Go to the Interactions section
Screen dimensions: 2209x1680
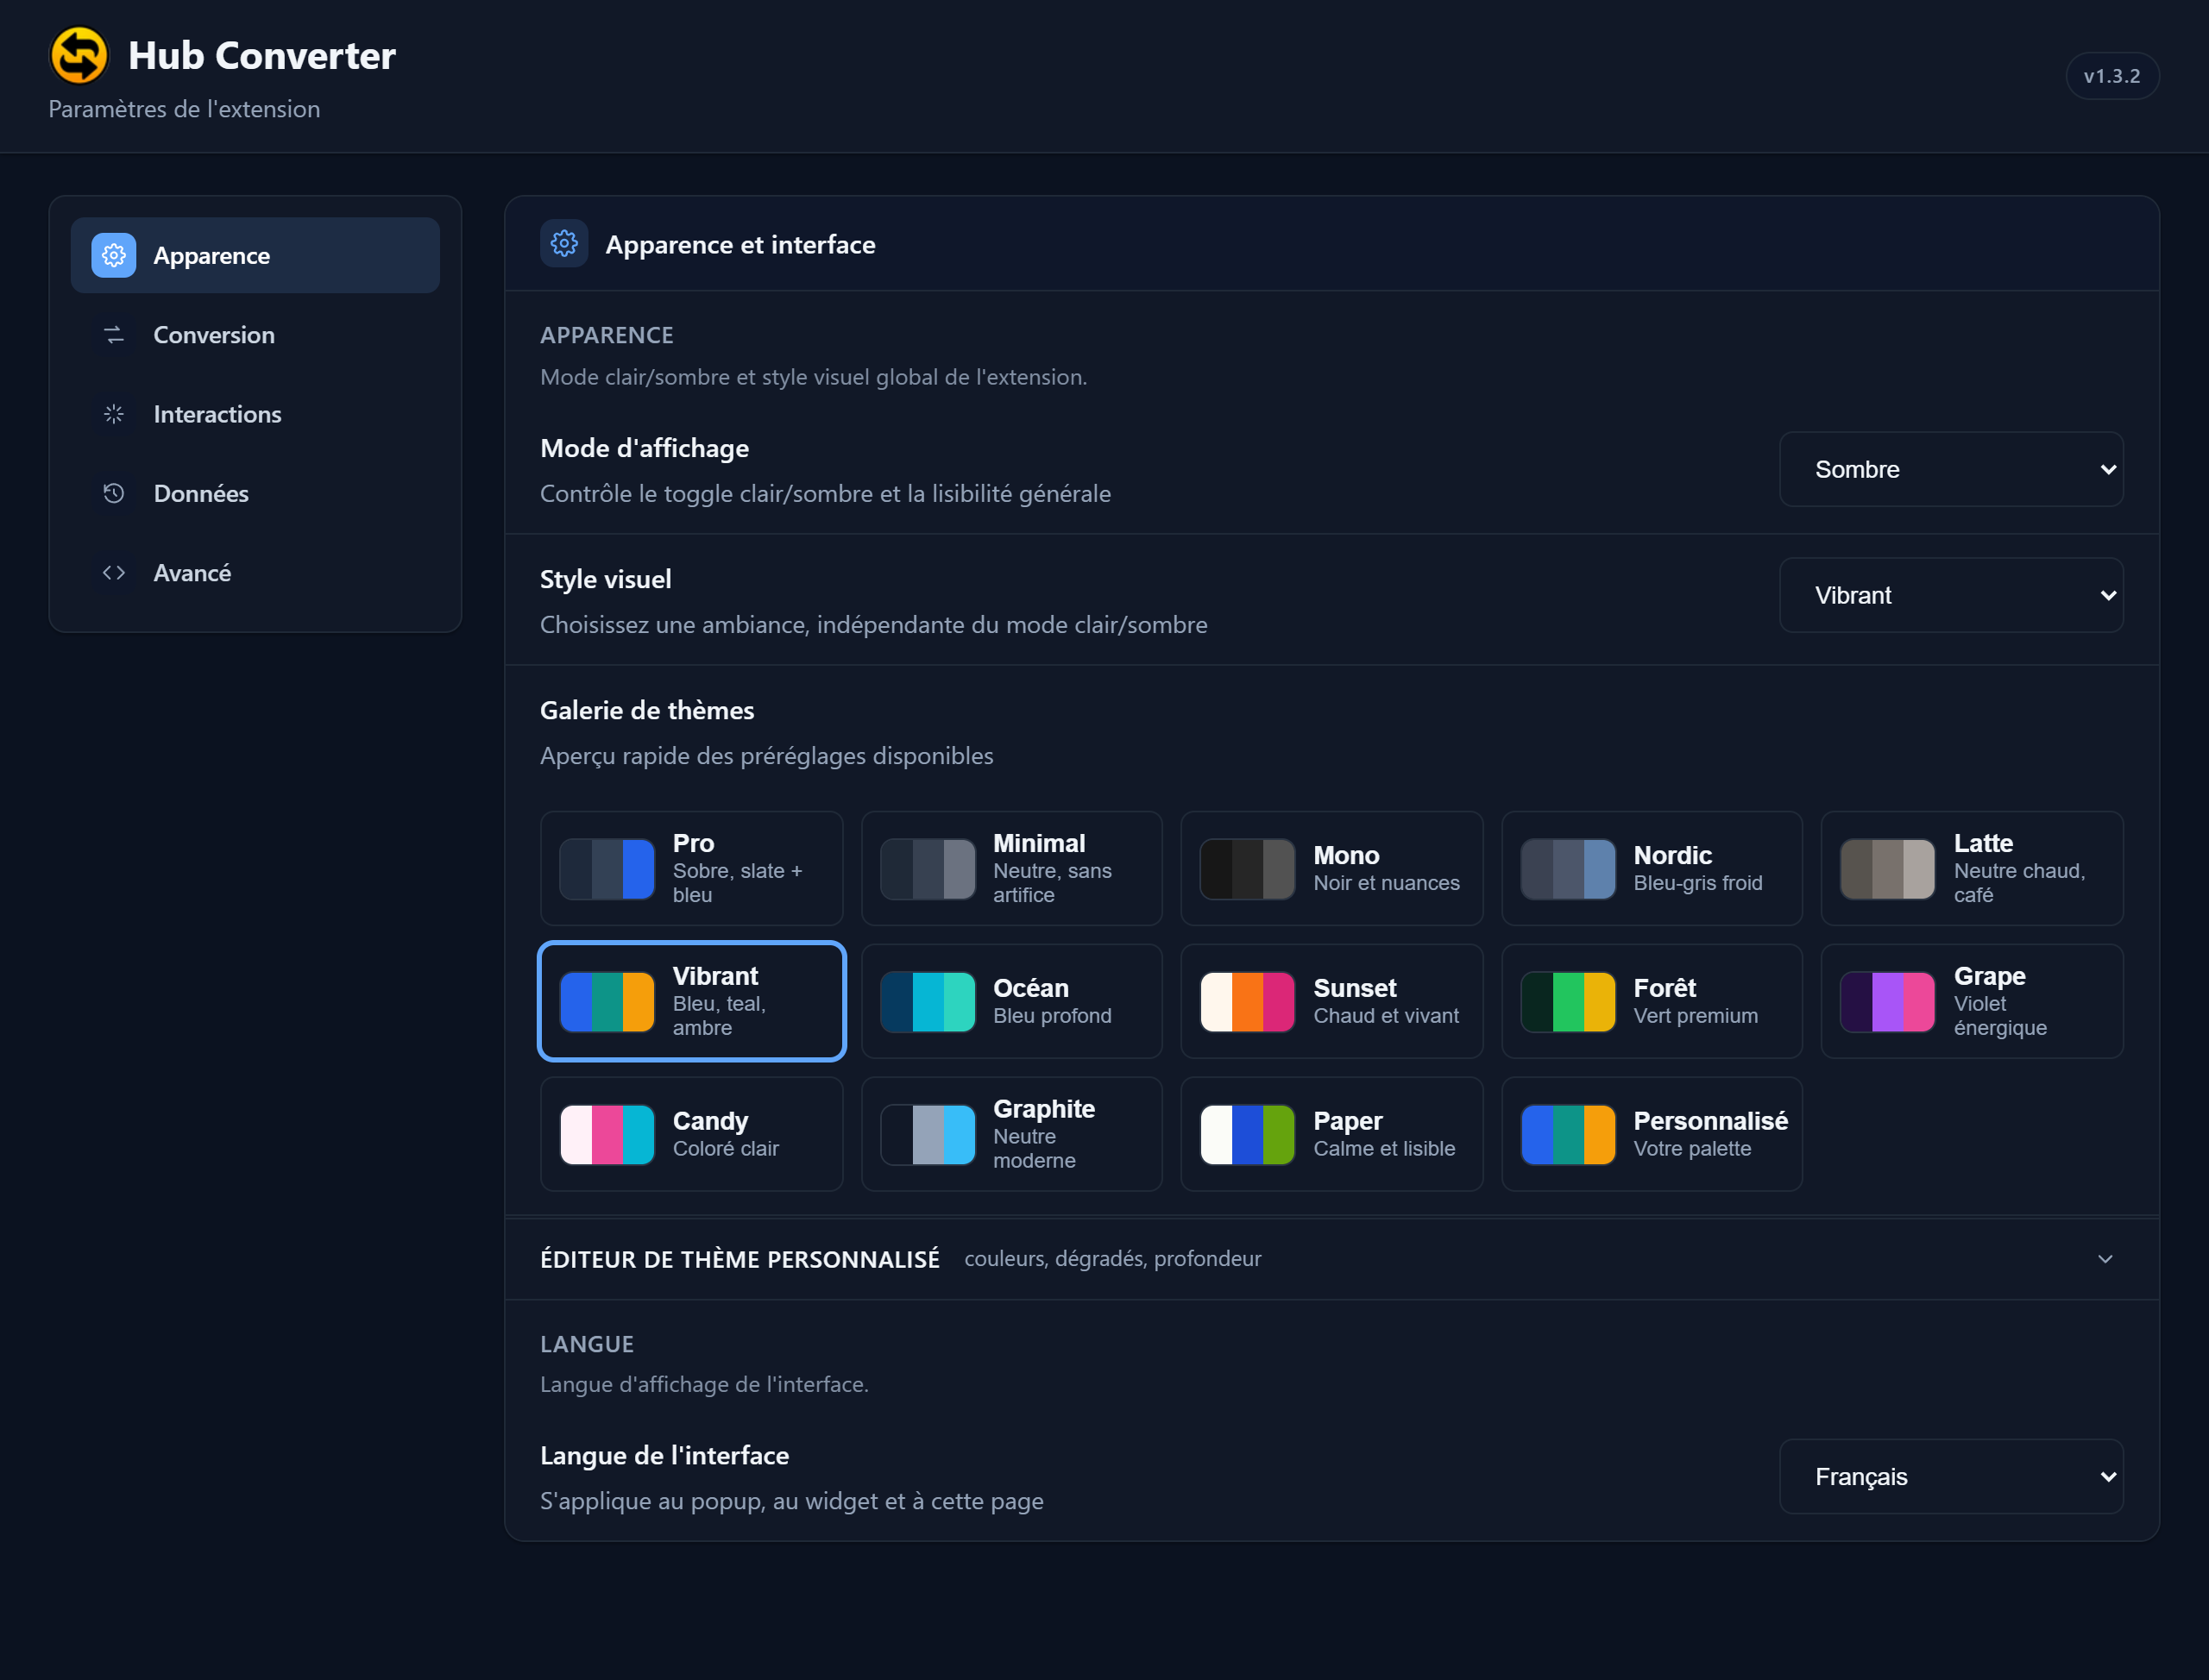coord(255,414)
